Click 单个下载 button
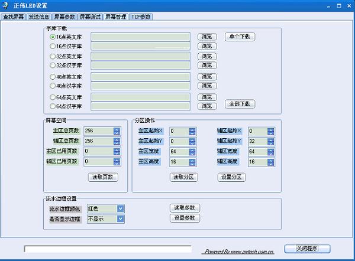Image resolution: width=355 pixels, height=261 pixels. tap(240, 37)
